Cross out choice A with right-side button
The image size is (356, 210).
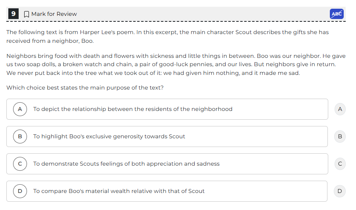[339, 109]
